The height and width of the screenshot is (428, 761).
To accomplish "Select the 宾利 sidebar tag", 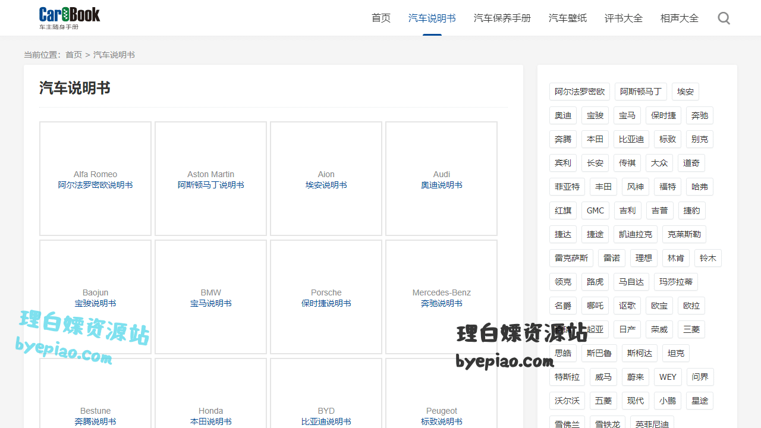I will tap(563, 163).
